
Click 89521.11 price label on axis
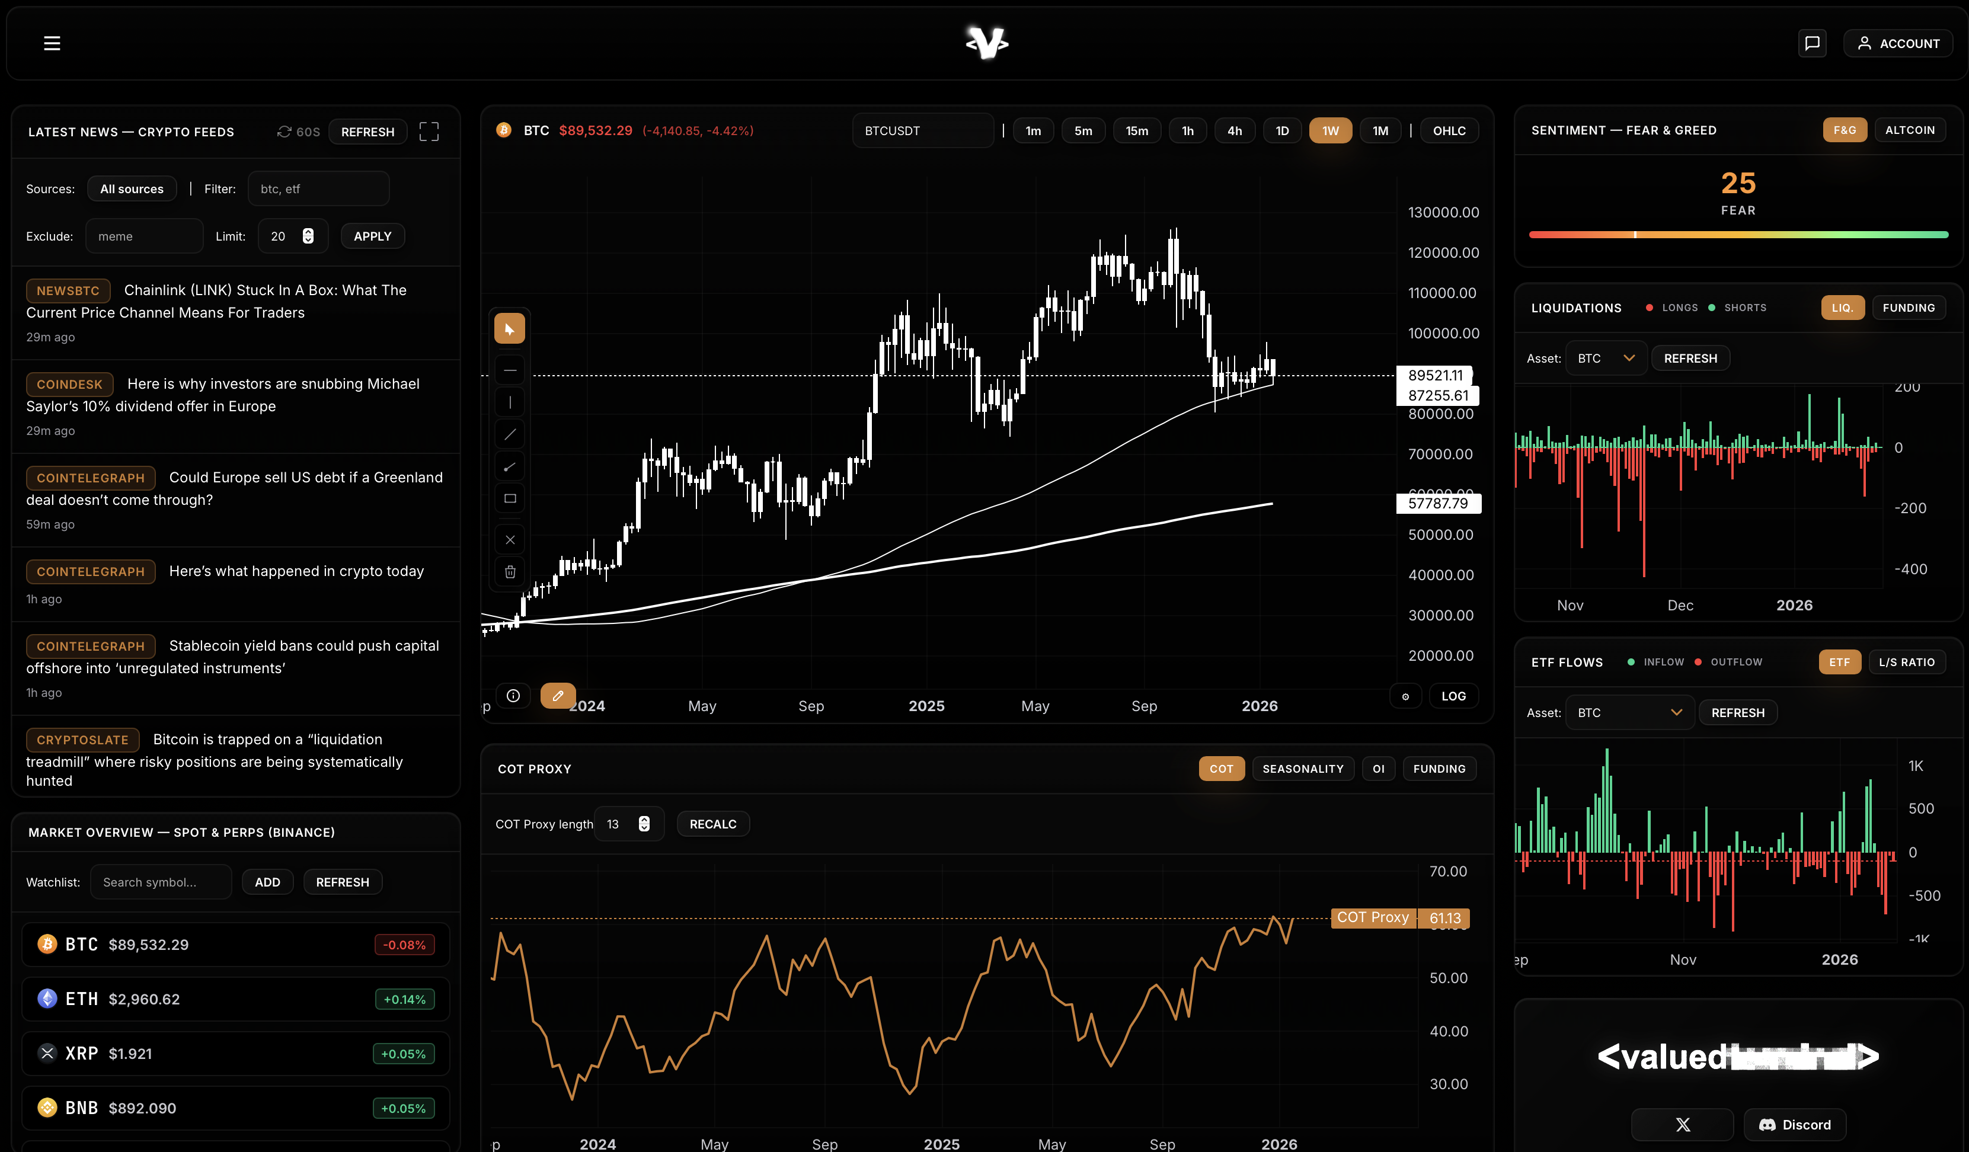pos(1434,376)
